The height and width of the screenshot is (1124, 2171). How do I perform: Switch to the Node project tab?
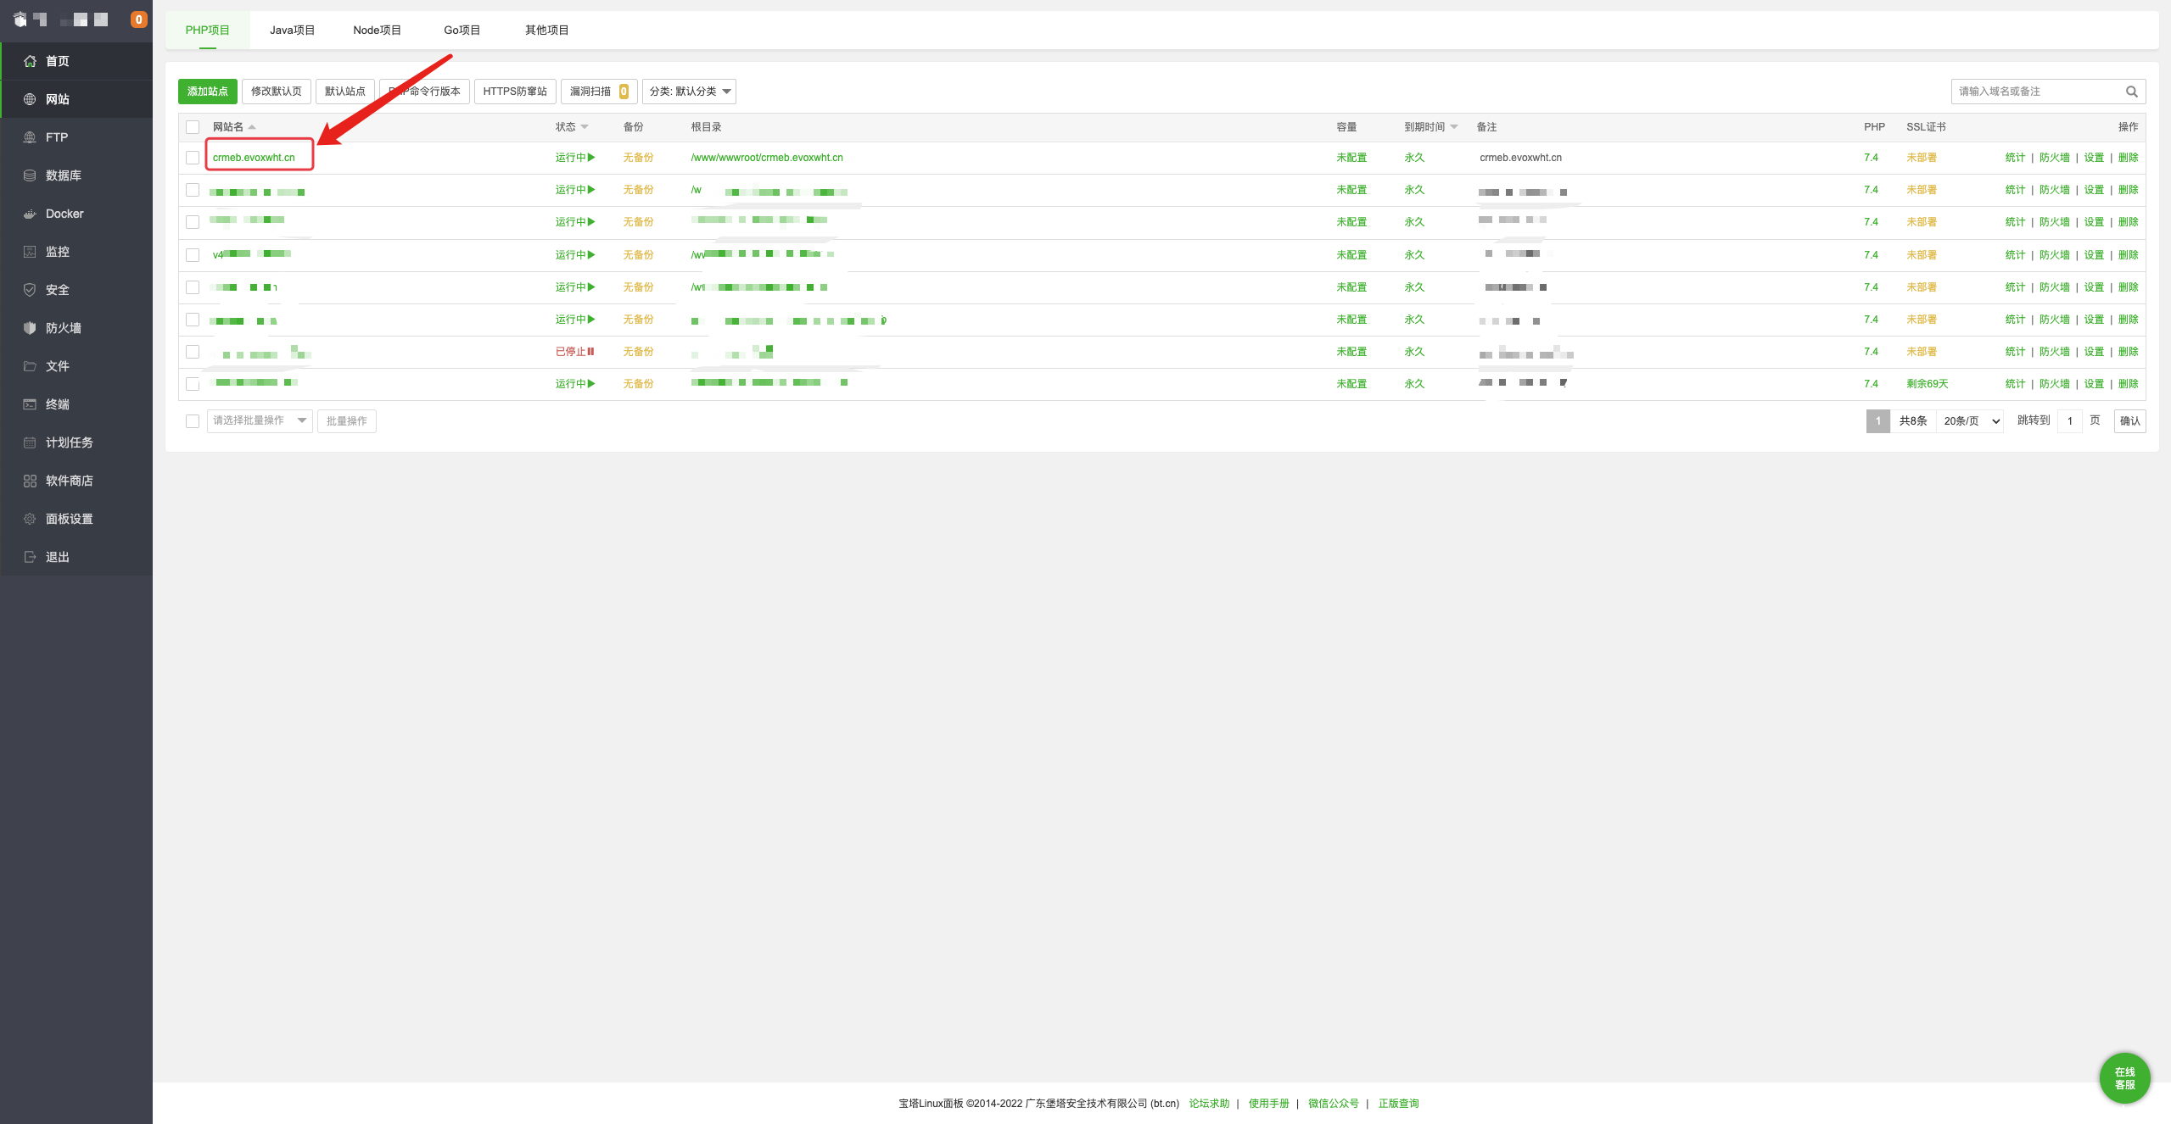coord(377,31)
